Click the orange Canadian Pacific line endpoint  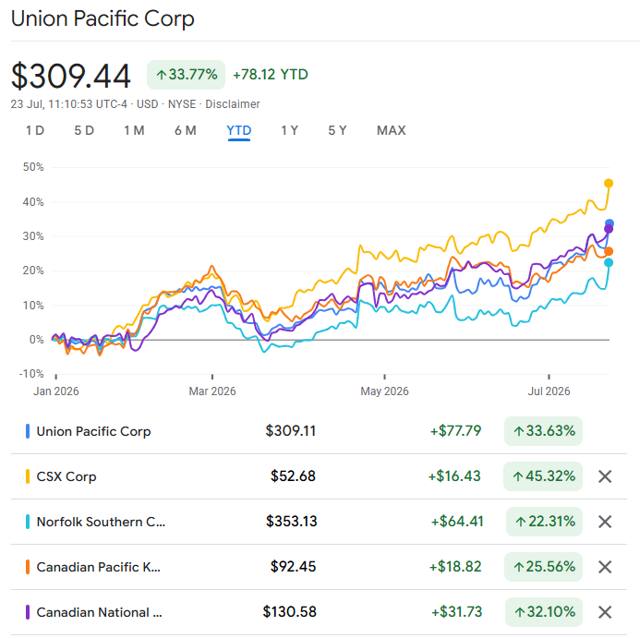click(609, 251)
